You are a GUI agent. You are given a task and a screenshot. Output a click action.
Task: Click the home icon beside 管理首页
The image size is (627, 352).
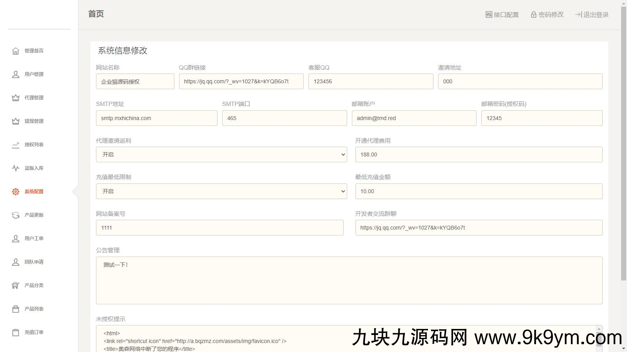coord(16,51)
